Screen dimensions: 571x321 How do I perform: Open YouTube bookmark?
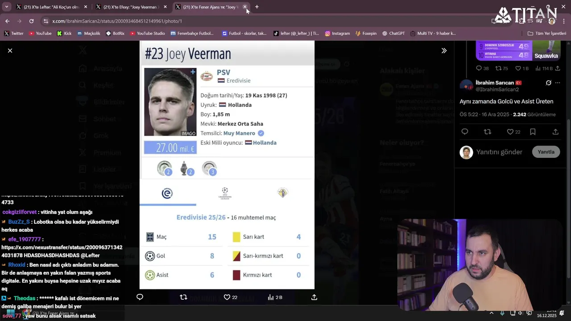40,33
